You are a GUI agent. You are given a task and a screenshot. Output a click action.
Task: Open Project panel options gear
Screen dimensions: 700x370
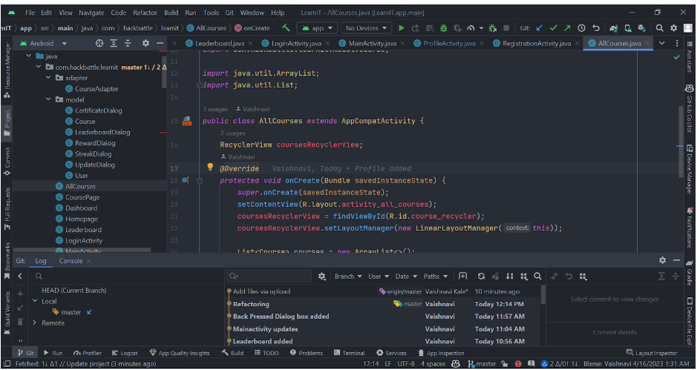tap(145, 43)
